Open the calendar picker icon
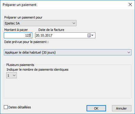The width and height of the screenshot is (135, 114). [89, 35]
